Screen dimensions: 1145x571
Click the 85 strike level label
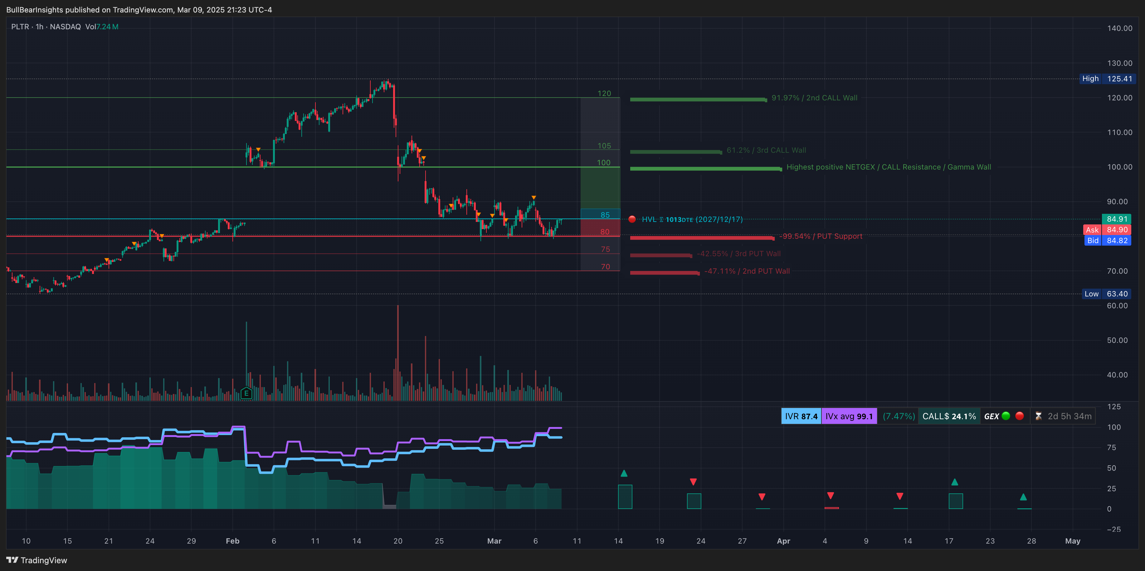605,215
